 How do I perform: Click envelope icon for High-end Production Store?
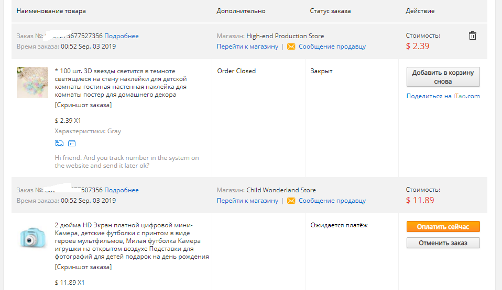pos(291,47)
